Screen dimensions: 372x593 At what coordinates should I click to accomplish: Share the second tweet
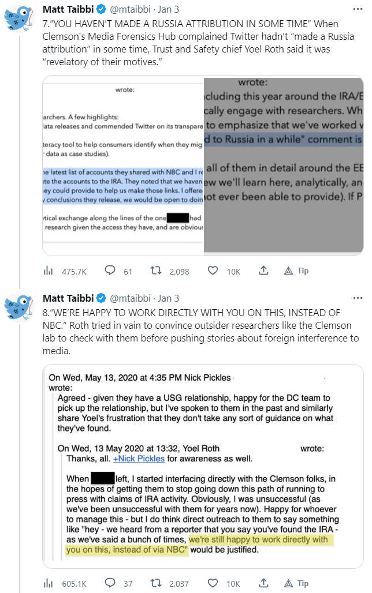point(263,584)
